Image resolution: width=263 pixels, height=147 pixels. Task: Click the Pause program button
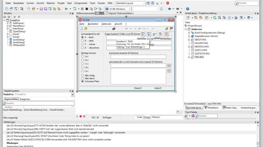point(82,9)
